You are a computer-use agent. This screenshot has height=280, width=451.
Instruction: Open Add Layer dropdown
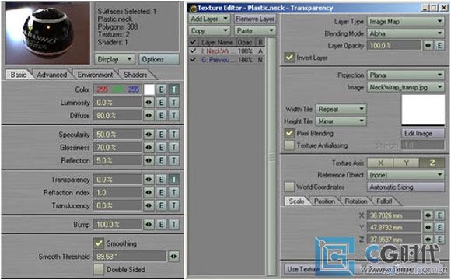[x=209, y=19]
